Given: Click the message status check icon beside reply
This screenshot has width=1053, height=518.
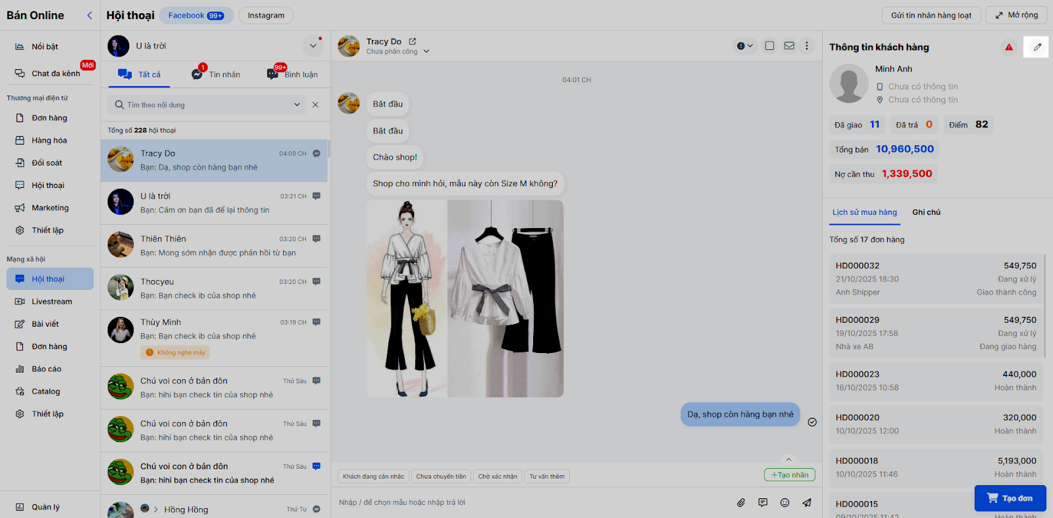Looking at the screenshot, I should click(812, 422).
